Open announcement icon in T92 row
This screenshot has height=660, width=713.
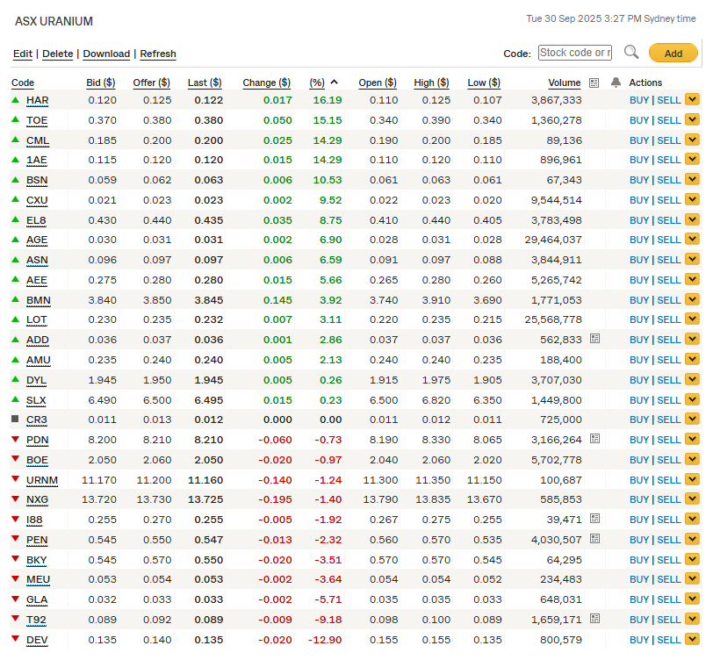[594, 619]
